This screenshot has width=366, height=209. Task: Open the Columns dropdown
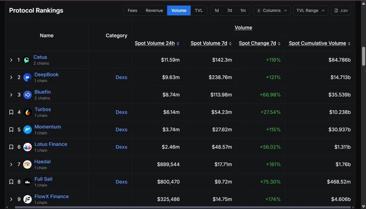272,11
